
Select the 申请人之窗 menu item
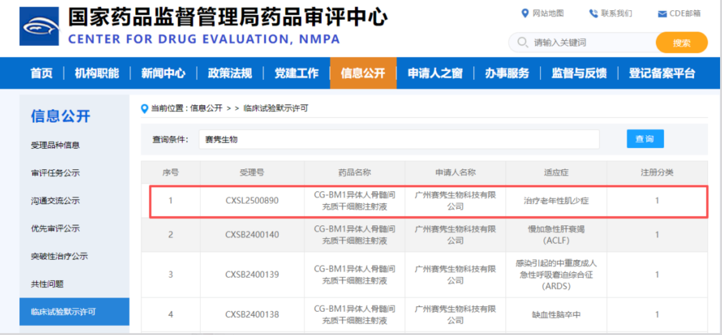[x=435, y=73]
